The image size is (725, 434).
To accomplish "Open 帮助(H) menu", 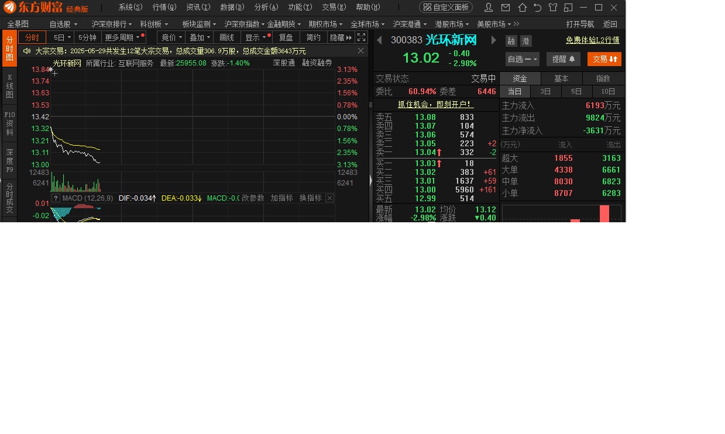I will point(368,8).
